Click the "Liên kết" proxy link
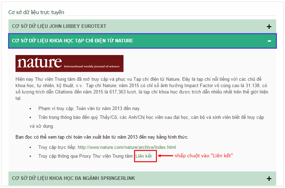The width and height of the screenshot is (285, 188). coord(144,156)
